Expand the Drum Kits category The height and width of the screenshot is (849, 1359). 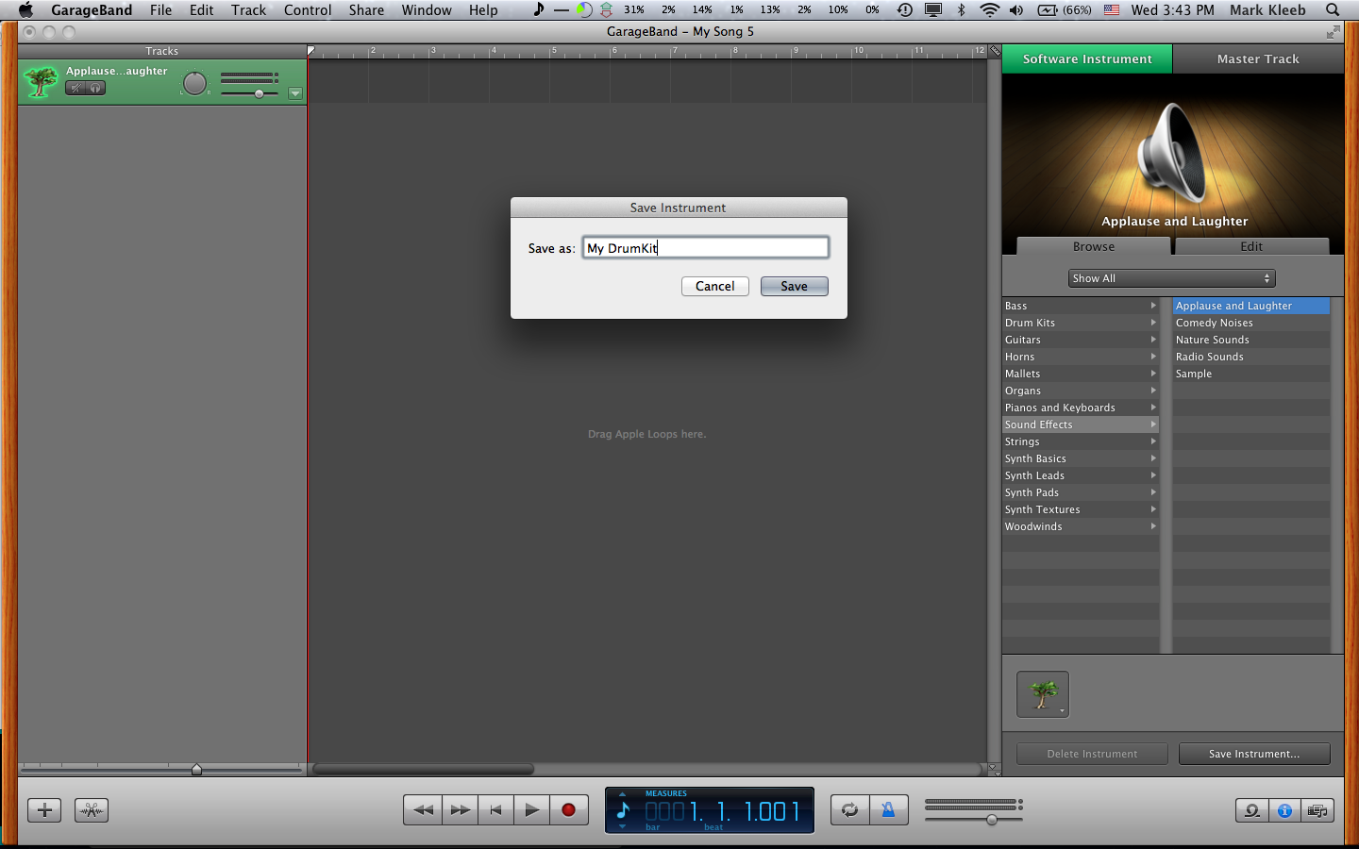click(x=1081, y=323)
